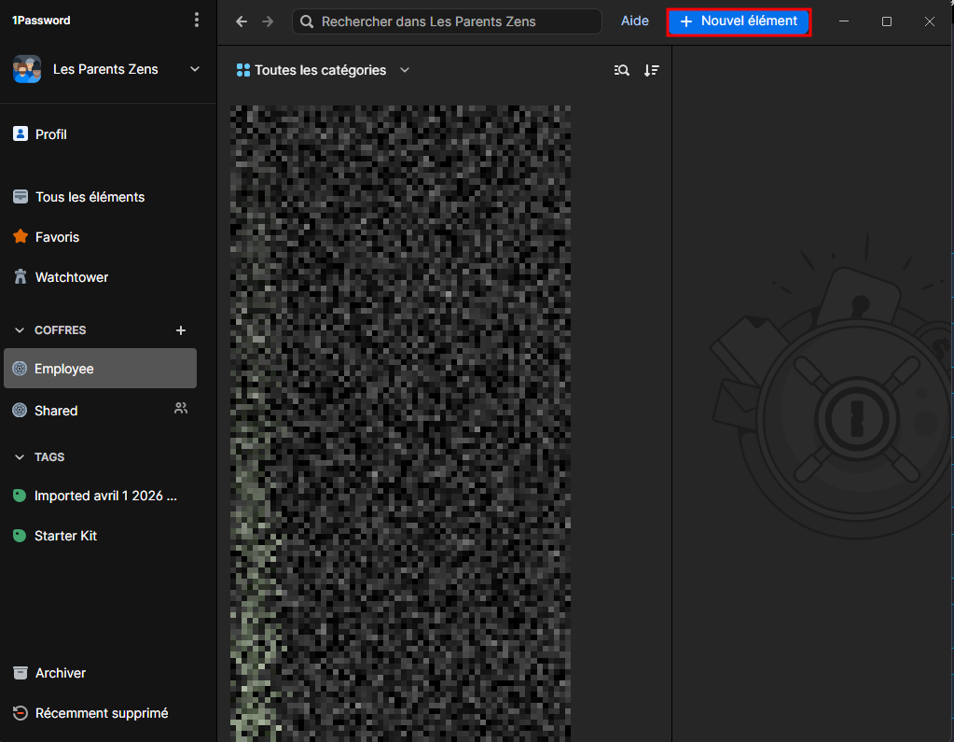Click the forward navigation arrow
This screenshot has width=954, height=742.
(268, 21)
